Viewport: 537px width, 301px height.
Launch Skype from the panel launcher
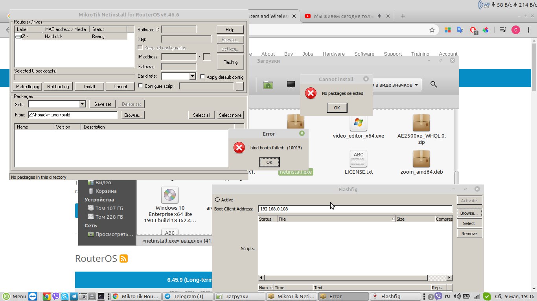coord(64,296)
